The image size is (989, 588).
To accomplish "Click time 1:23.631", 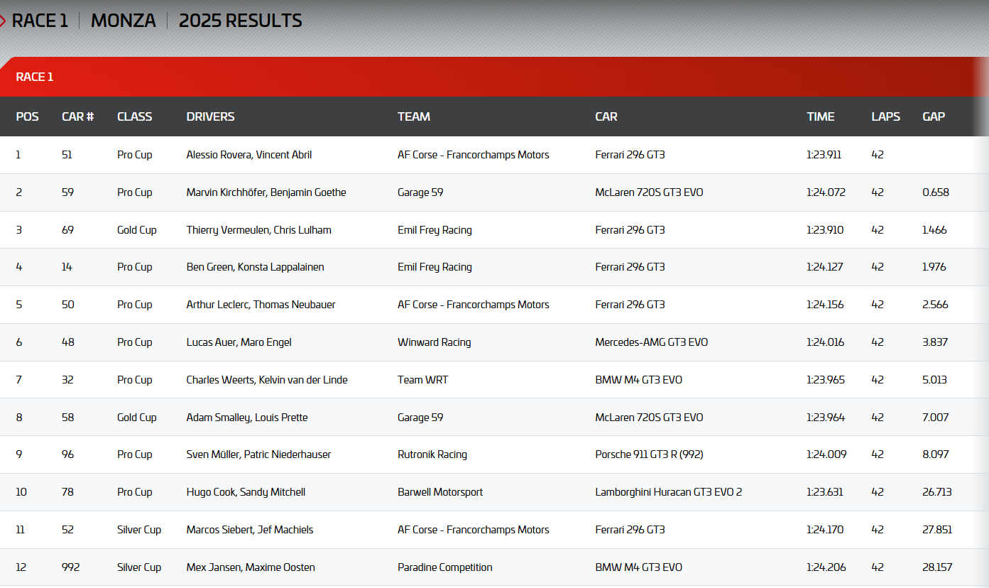I will coord(825,492).
